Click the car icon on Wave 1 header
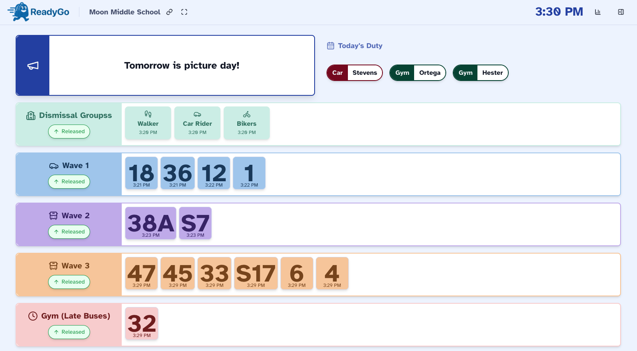This screenshot has width=637, height=351. click(53, 165)
